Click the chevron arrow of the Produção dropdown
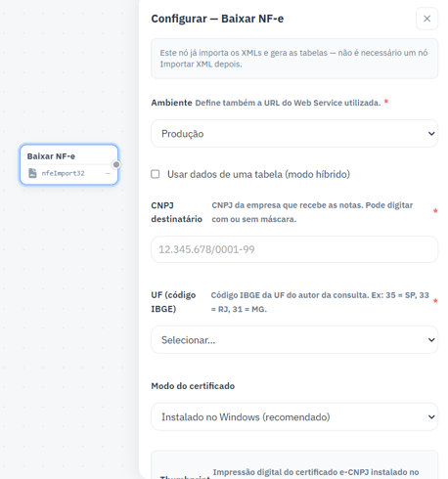 click(x=431, y=134)
